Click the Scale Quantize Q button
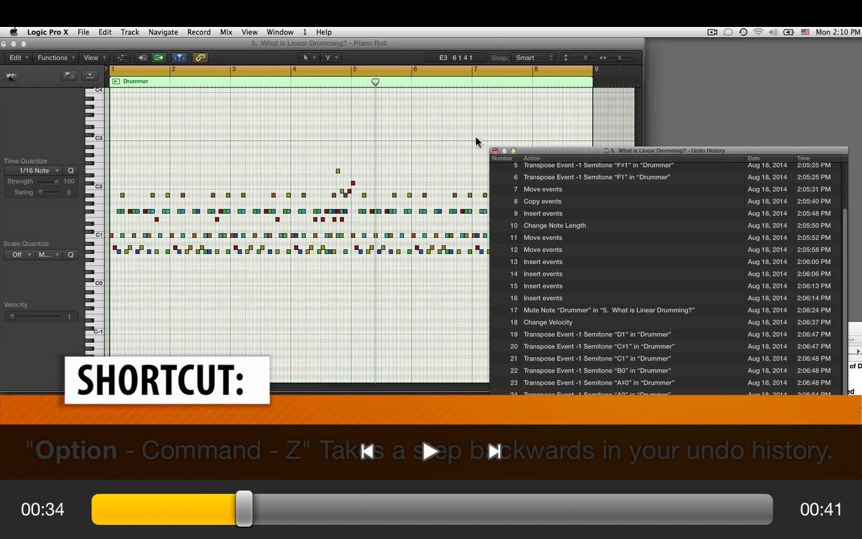Image resolution: width=862 pixels, height=539 pixels. tap(71, 255)
